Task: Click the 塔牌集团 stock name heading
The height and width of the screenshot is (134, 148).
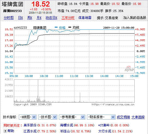Action: coord(13,4)
